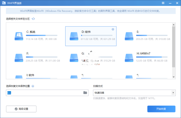
Task: Click the scan mode dropdown arrow
Action: tap(173, 93)
